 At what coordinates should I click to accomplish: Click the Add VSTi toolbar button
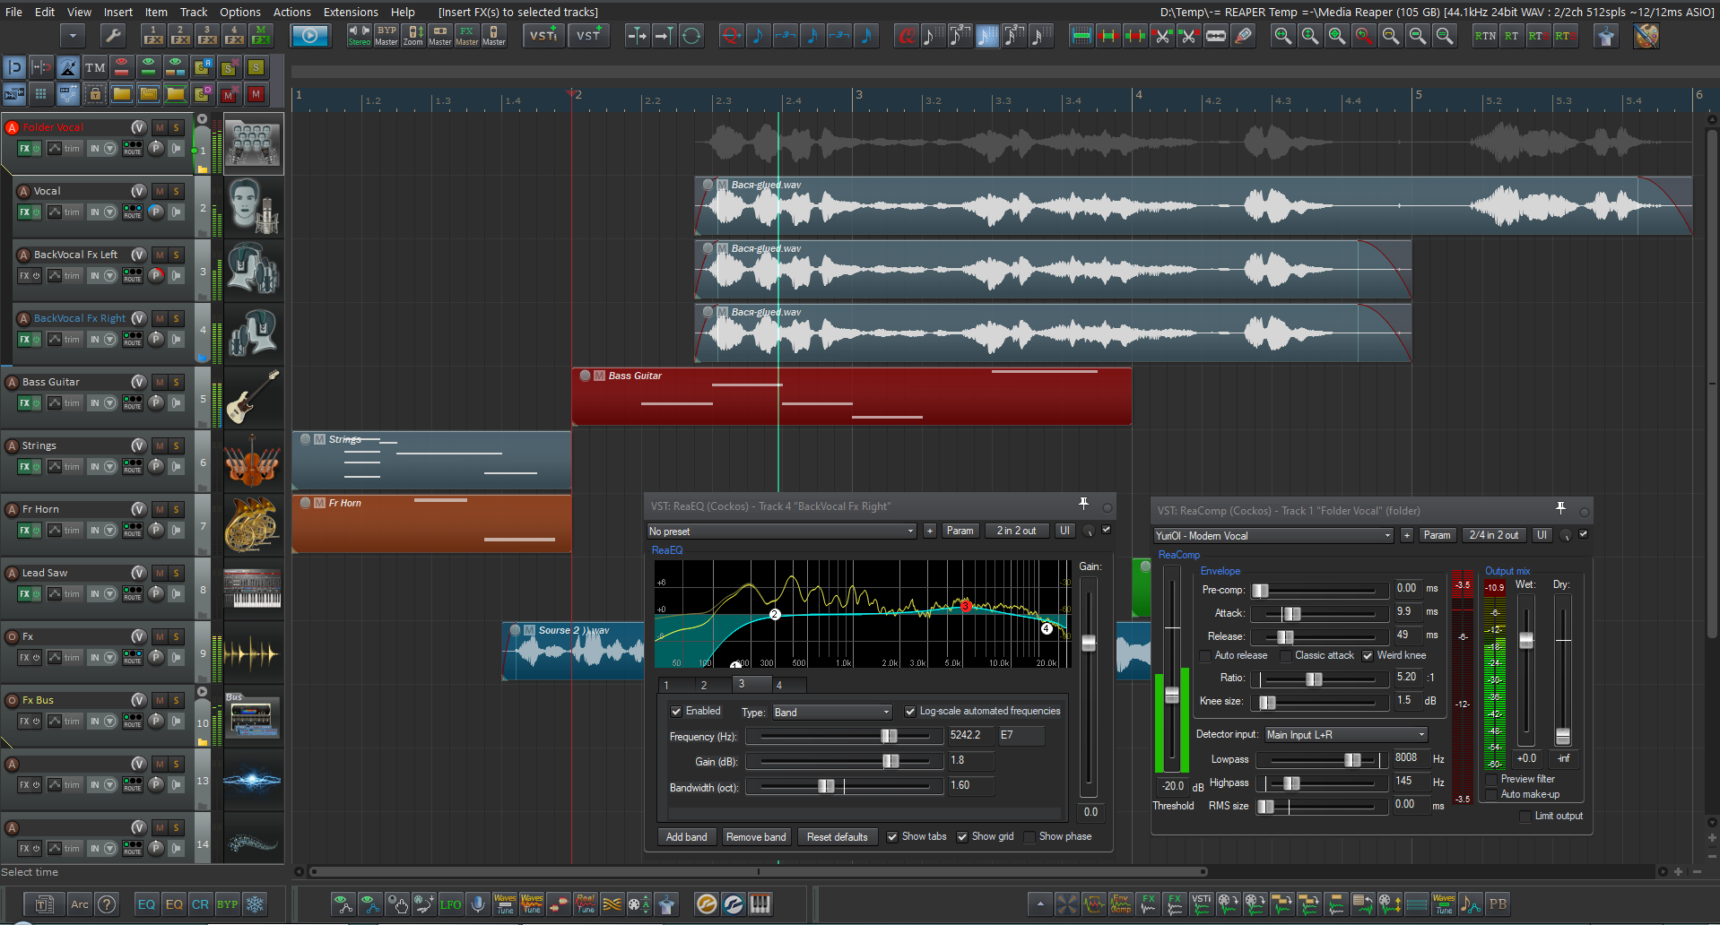tap(543, 36)
